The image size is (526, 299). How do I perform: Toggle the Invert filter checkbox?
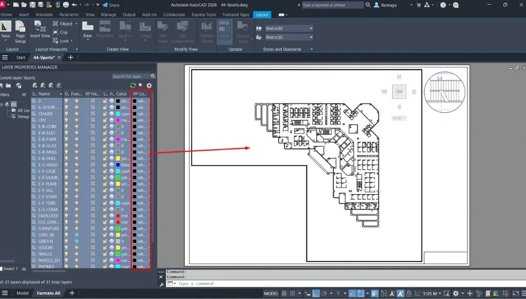point(2,269)
